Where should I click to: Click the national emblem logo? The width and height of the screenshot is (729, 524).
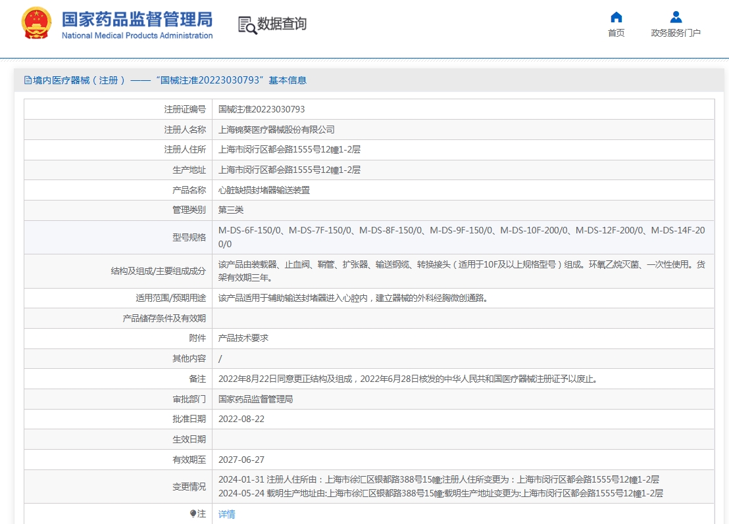36,23
